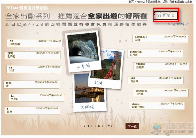This screenshot has width=196, height=138.
Task: Go to page 3 of comments
Action: pyautogui.click(x=88, y=126)
